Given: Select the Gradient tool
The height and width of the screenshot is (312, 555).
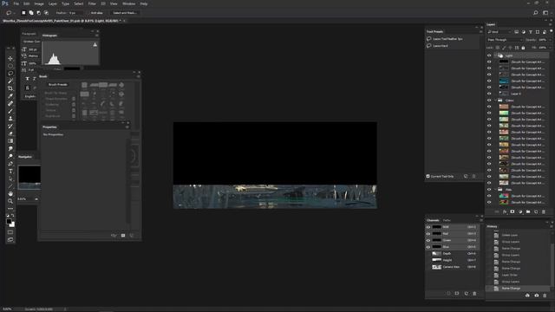Looking at the screenshot, I should pyautogui.click(x=10, y=141).
